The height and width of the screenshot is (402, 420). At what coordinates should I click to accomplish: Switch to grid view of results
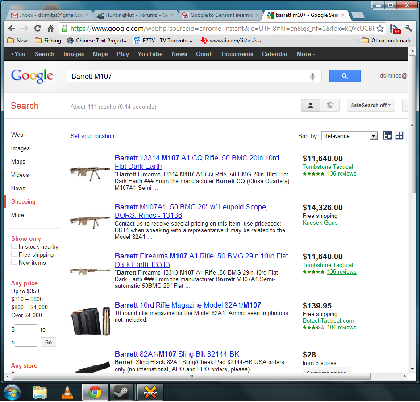399,135
